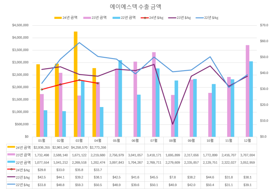Select the cell $50.4
This screenshot has height=189, width=270.
[210, 185]
